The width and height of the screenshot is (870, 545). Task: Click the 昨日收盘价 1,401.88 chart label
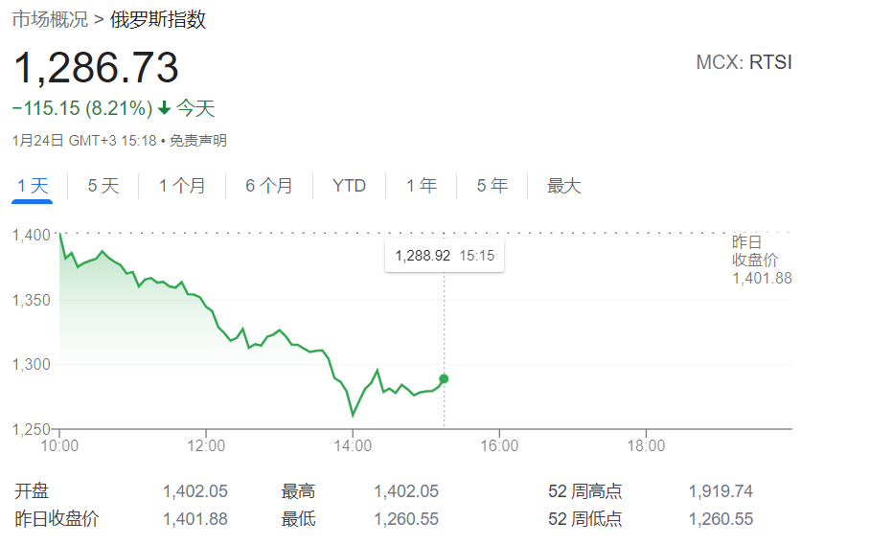761,260
